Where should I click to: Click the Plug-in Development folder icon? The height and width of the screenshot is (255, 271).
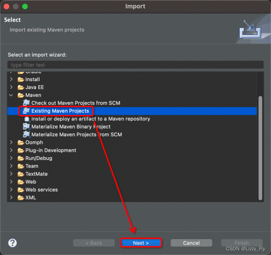[21, 151]
